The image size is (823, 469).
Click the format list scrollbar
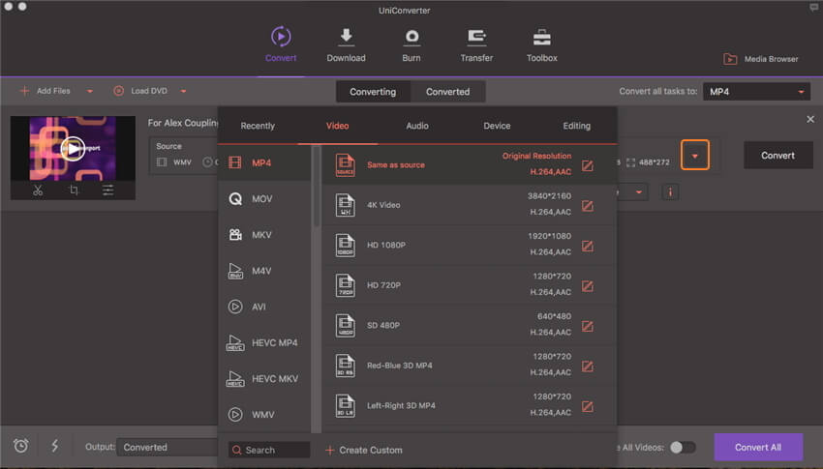pyautogui.click(x=317, y=188)
